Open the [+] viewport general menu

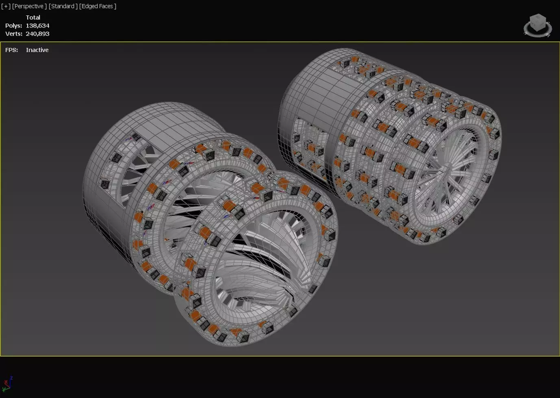coord(6,6)
